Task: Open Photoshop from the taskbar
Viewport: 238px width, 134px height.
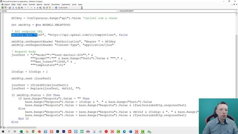Action: pyautogui.click(x=58, y=131)
